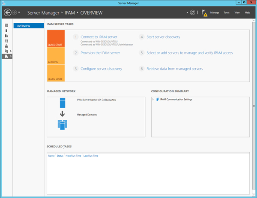Image resolution: width=257 pixels, height=198 pixels.
Task: Click Select or add servers to manage link
Action: point(190,53)
